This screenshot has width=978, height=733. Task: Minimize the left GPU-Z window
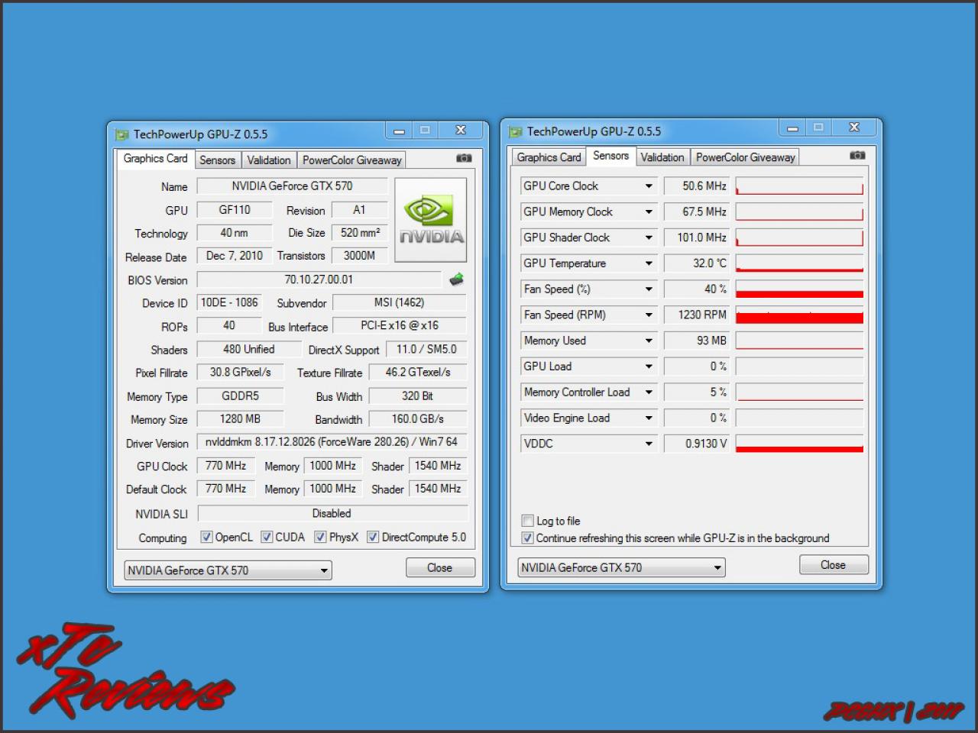pyautogui.click(x=399, y=131)
